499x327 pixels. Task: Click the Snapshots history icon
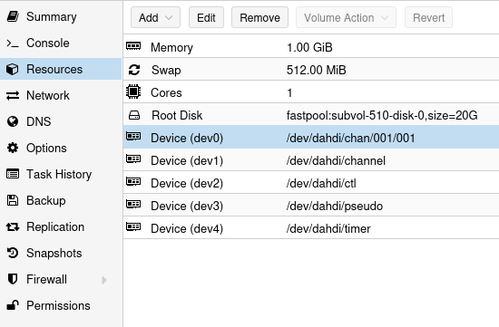[13, 253]
